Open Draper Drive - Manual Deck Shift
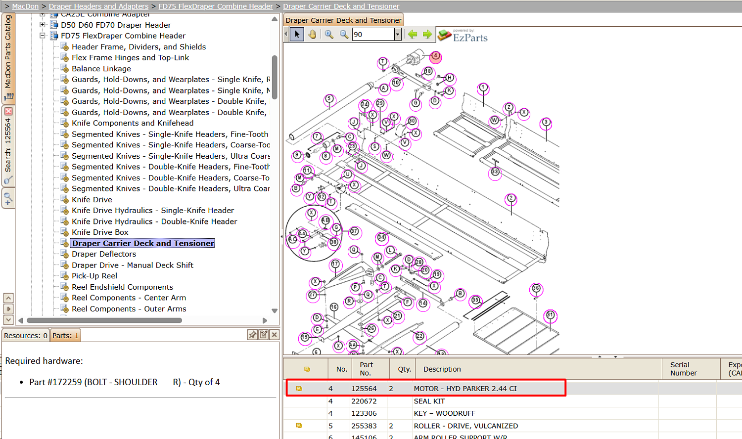The image size is (742, 439). (x=133, y=265)
